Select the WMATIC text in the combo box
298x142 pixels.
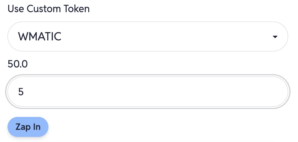click(39, 36)
